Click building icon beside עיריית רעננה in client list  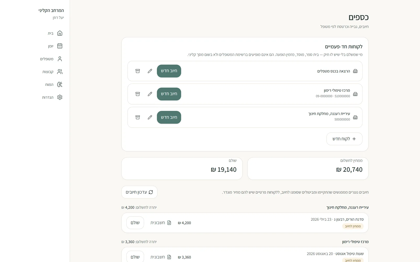tap(355, 117)
